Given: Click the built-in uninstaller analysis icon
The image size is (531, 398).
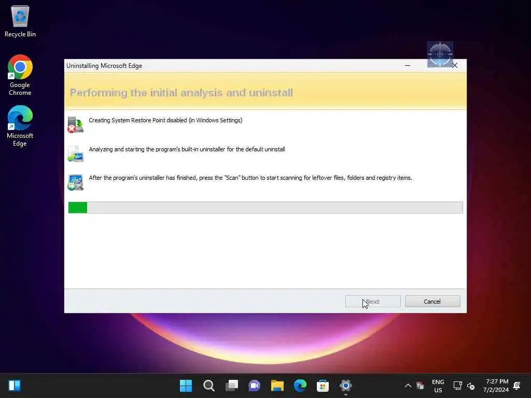Looking at the screenshot, I should click(x=76, y=154).
